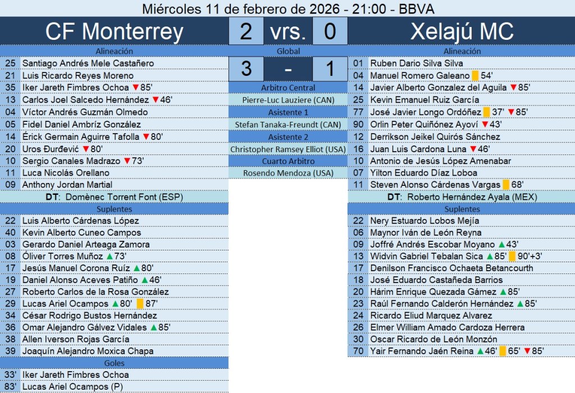575x393 pixels.
Task: Select the Suplentes header under CF Monterrey
Action: [115, 209]
